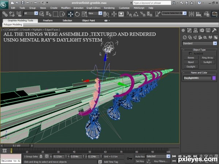The image size is (219, 164).
Task: Activate the Select and Move tool
Action: [70, 14]
